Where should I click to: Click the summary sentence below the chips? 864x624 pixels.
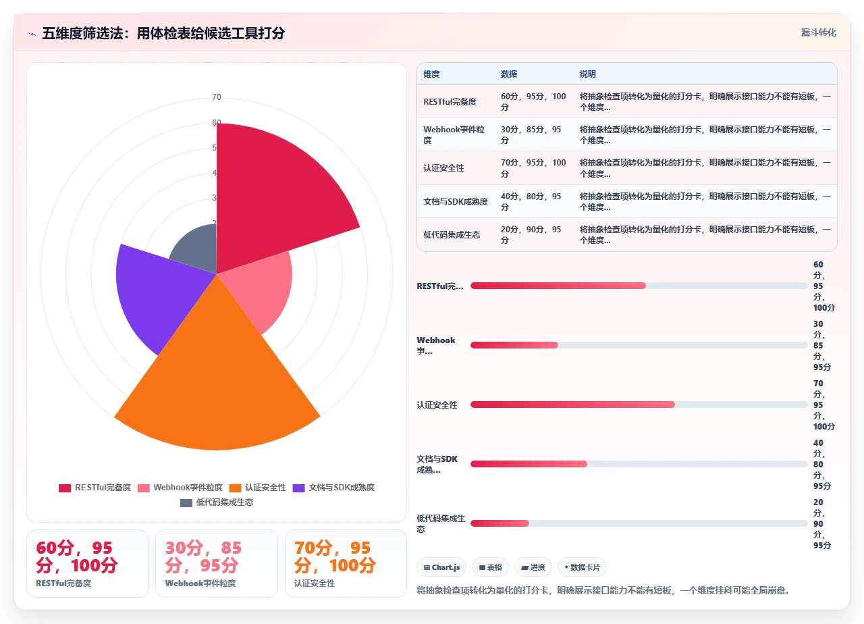coord(603,590)
